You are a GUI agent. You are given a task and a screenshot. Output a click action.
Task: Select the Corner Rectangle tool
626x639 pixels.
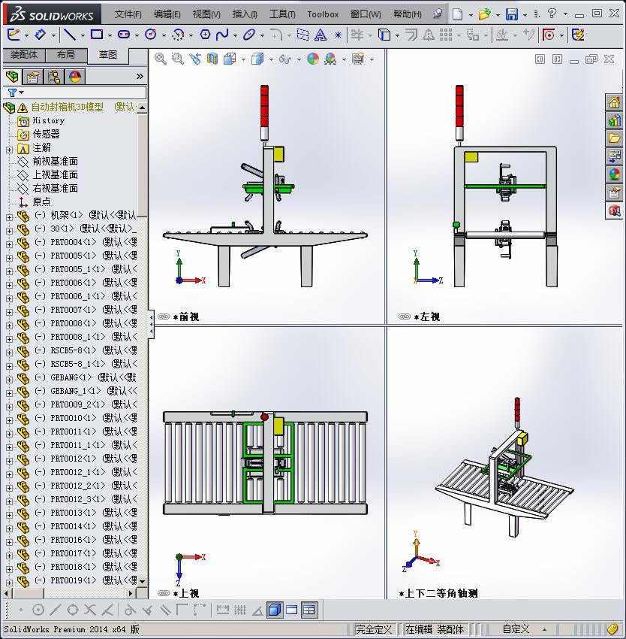coord(97,35)
